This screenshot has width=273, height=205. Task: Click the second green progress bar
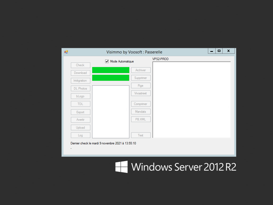pos(111,78)
